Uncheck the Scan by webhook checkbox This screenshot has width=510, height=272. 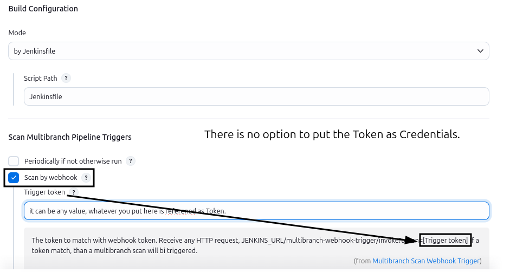[14, 178]
